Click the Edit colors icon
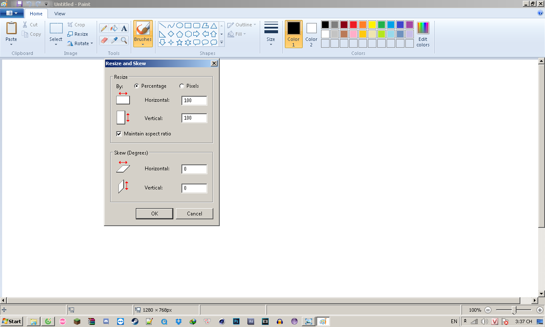Viewport: 545px width, 327px height. click(423, 34)
